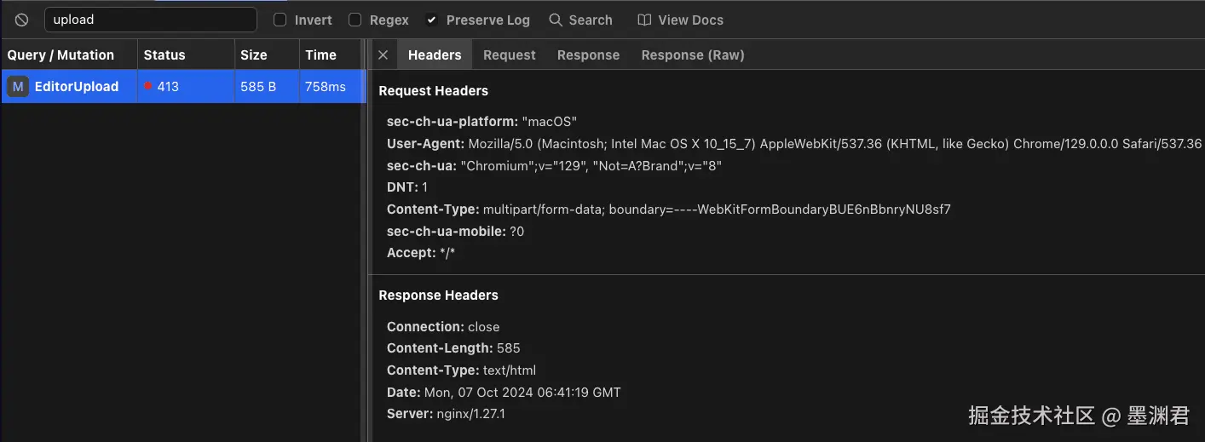Image resolution: width=1205 pixels, height=442 pixels.
Task: Disable the Preserve Log checkbox
Action: (432, 20)
